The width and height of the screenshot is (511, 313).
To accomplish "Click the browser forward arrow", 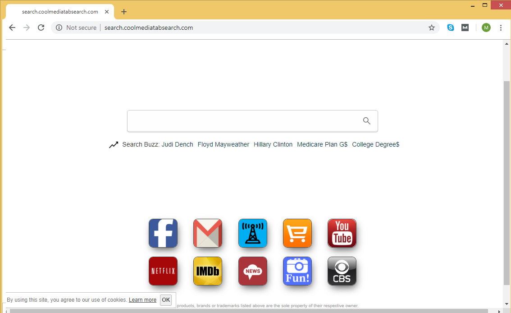I will 27,28.
